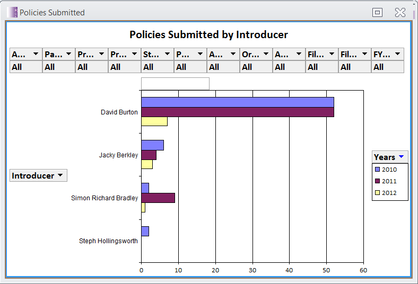This screenshot has height=284, width=418.
Task: Select the blue 2010 legend swatch
Action: pos(377,170)
